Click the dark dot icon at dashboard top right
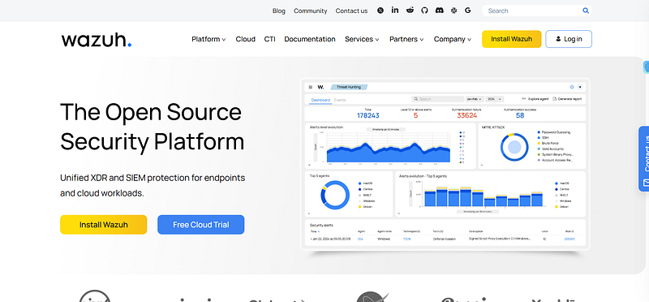 click(580, 87)
